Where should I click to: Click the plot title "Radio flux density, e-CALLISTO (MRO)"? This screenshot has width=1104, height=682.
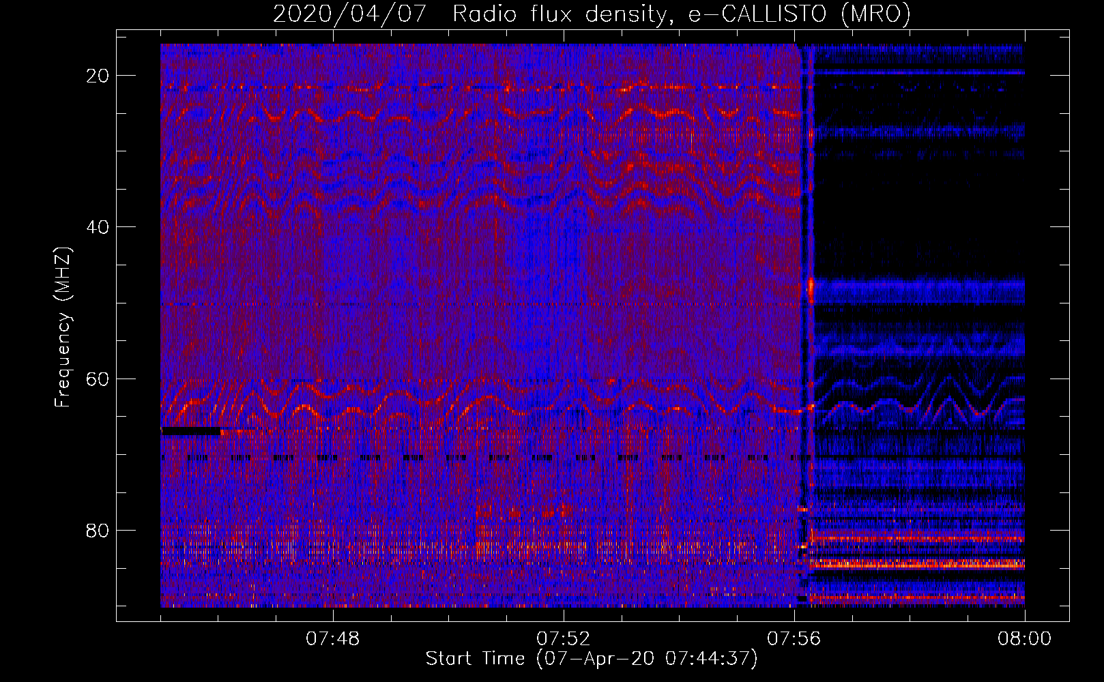point(682,14)
